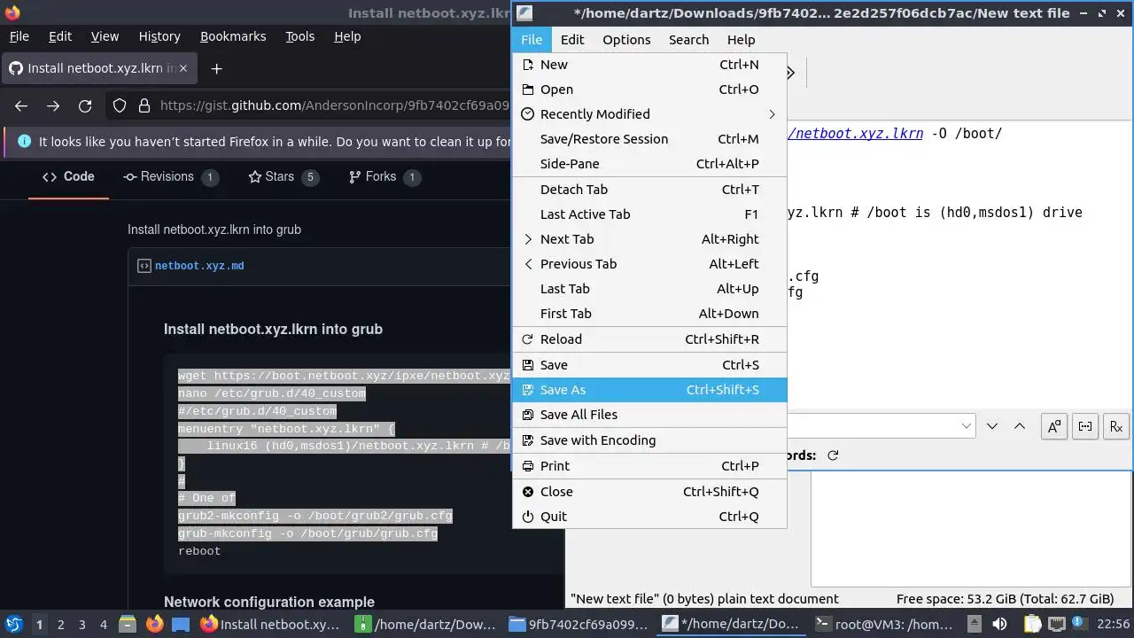1134x638 pixels.
Task: Open Firefox Tools menu
Action: coord(299,36)
